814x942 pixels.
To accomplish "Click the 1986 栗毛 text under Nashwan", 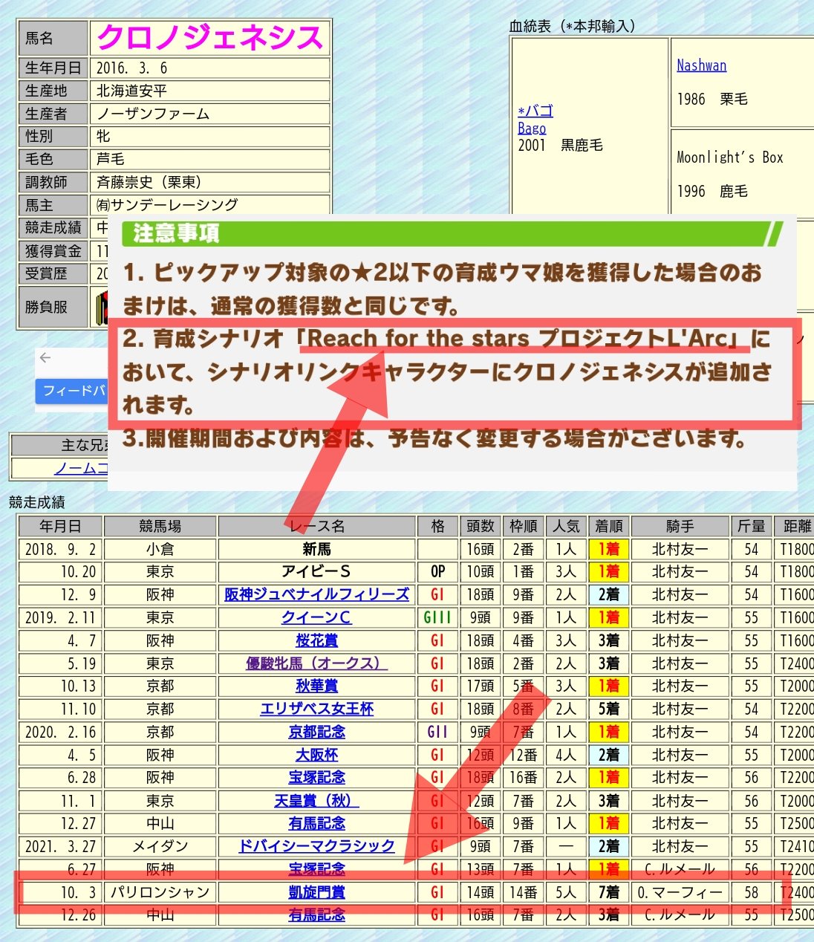I will point(712,99).
